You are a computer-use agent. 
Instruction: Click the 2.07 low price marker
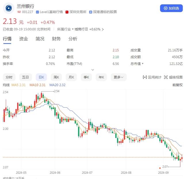pyautogui.click(x=165, y=166)
